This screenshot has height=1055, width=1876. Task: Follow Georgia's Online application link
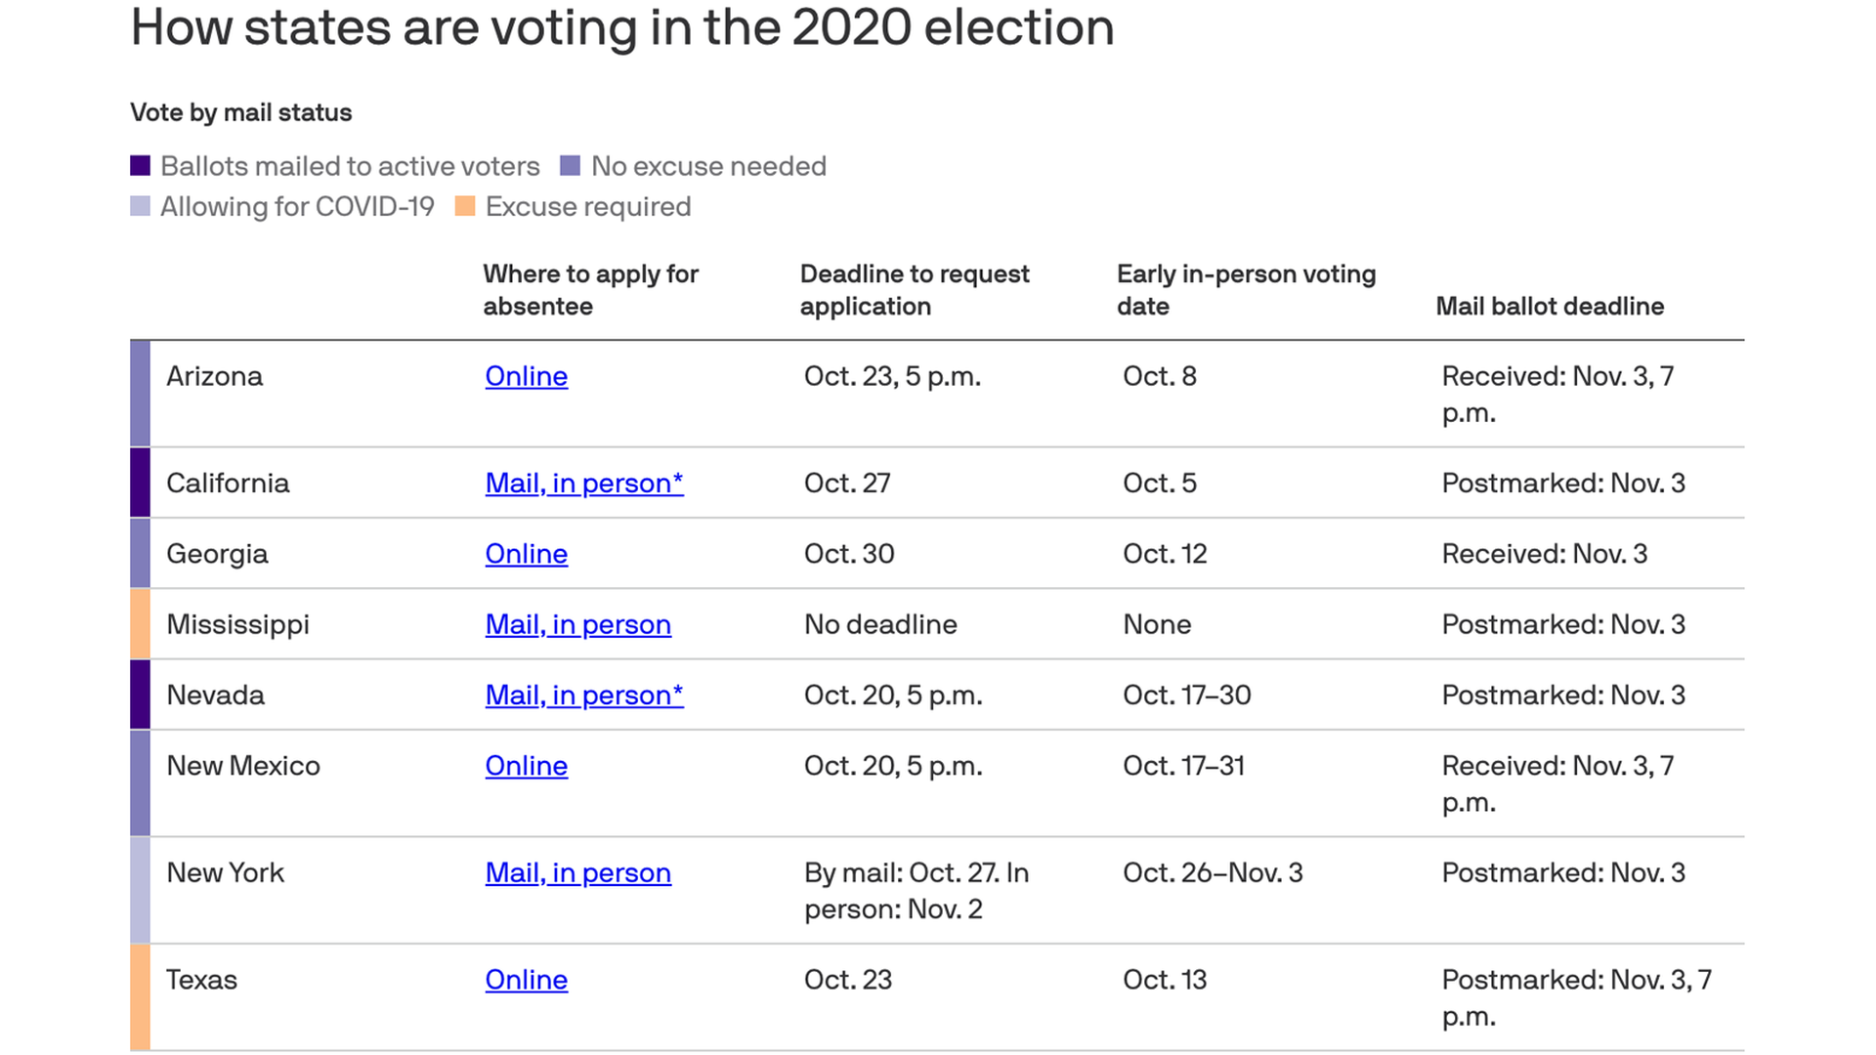click(x=526, y=554)
